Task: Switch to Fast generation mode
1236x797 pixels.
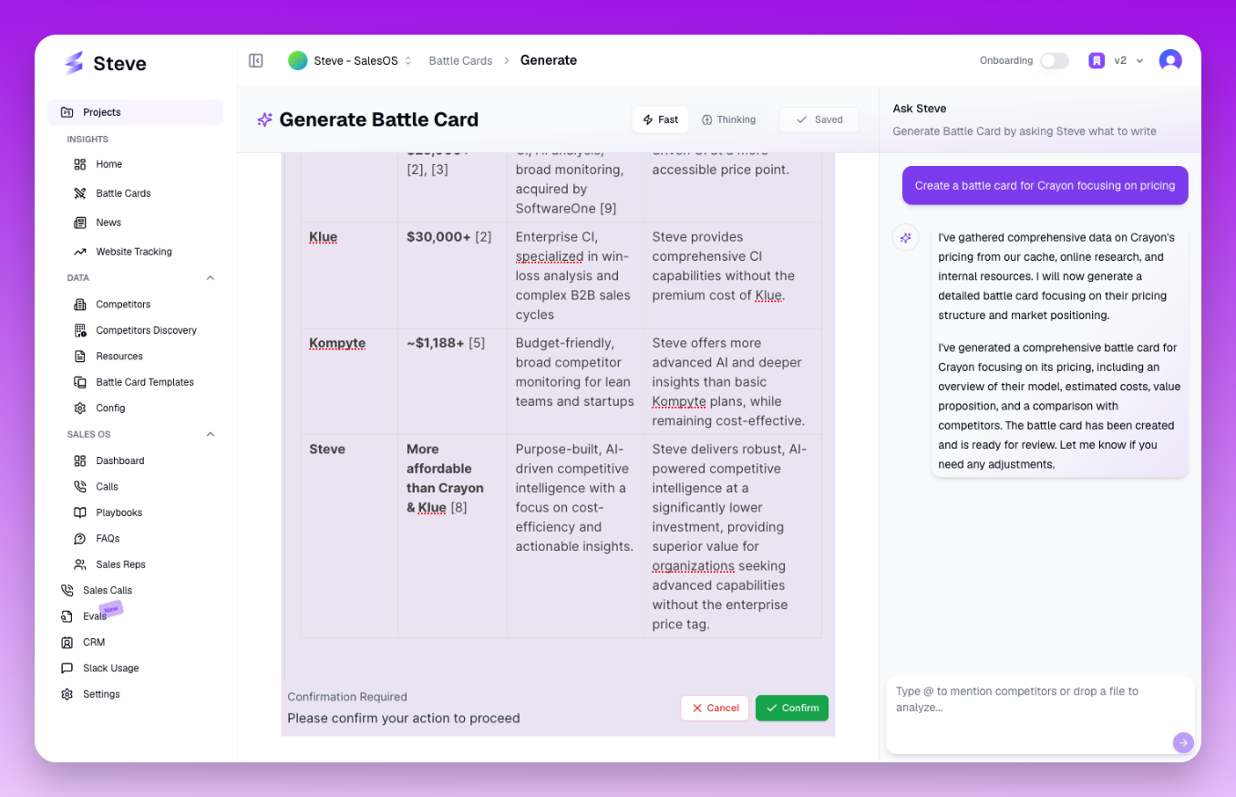Action: (x=661, y=119)
